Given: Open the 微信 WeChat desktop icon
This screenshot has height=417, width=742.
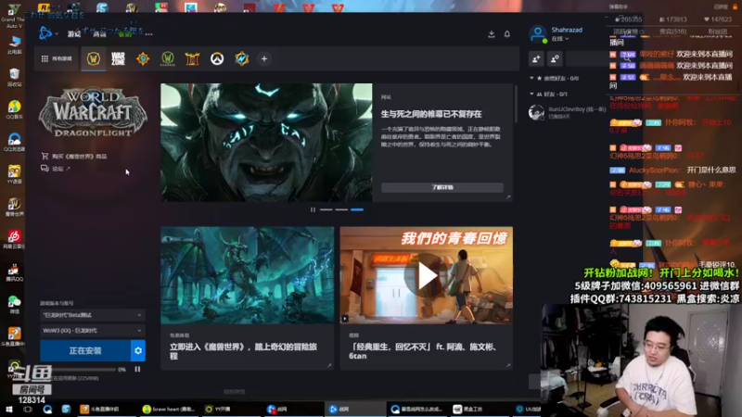Looking at the screenshot, I should pyautogui.click(x=14, y=305).
